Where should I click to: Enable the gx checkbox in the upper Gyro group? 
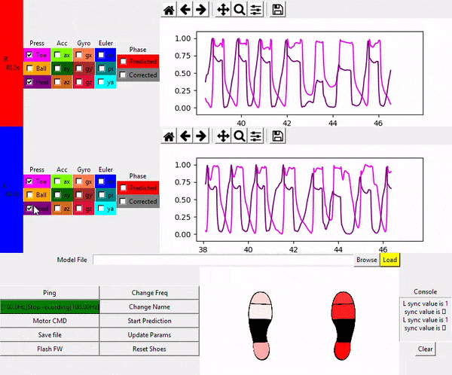pos(79,55)
